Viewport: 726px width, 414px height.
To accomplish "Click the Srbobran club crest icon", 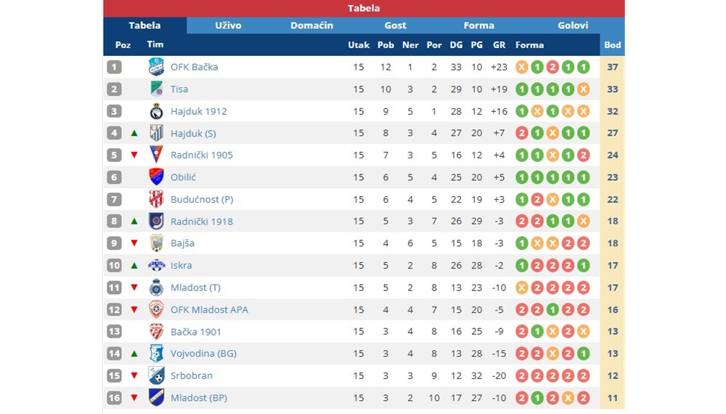I will [x=157, y=376].
